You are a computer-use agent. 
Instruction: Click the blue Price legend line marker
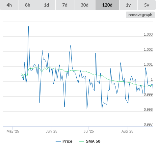[58, 141]
